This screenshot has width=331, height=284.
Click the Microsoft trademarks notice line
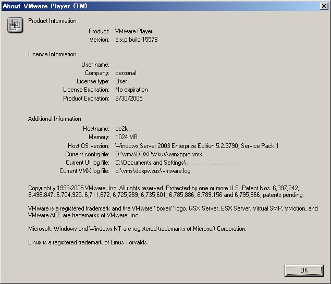click(x=137, y=229)
